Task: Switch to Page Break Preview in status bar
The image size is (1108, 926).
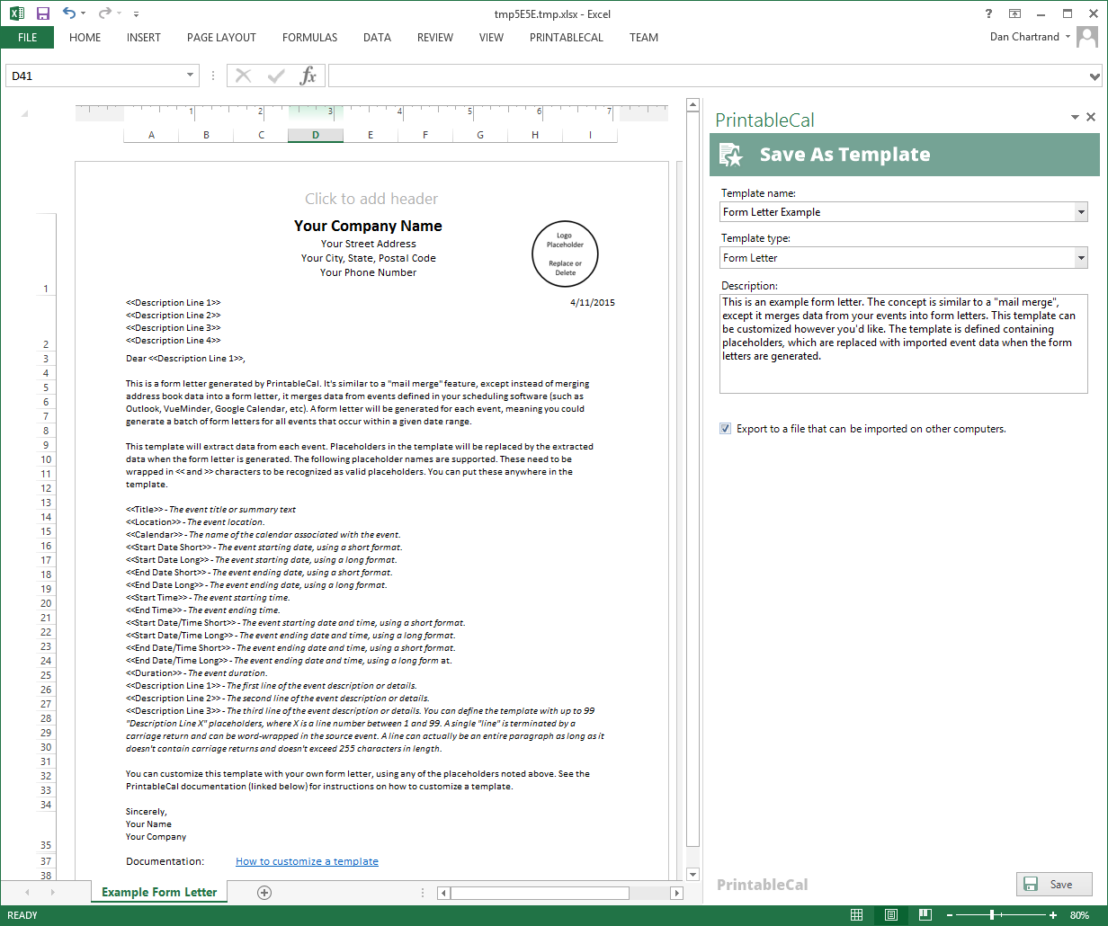Action: pos(925,915)
